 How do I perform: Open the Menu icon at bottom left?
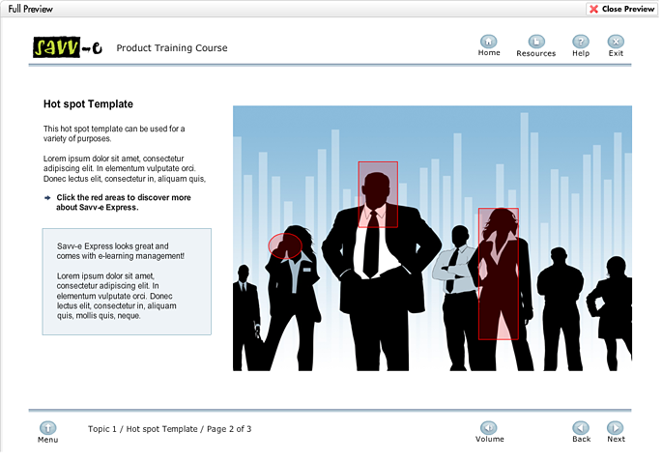(47, 428)
